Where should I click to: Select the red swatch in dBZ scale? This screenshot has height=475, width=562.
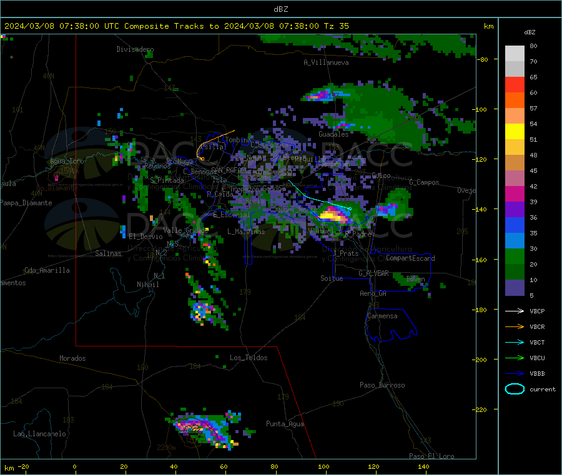[515, 84]
